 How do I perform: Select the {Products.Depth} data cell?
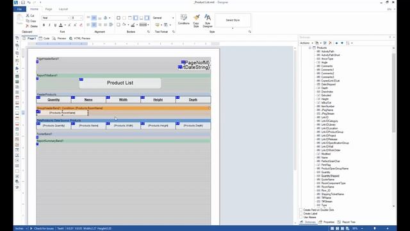pos(193,126)
